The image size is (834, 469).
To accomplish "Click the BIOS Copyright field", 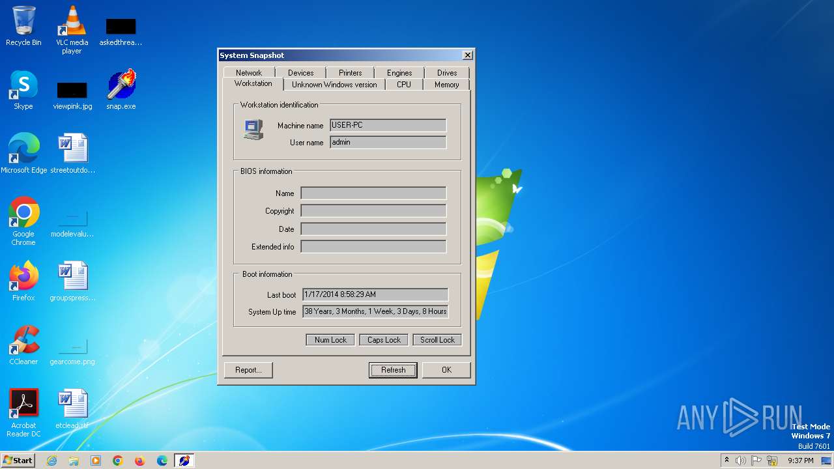I will click(x=373, y=211).
